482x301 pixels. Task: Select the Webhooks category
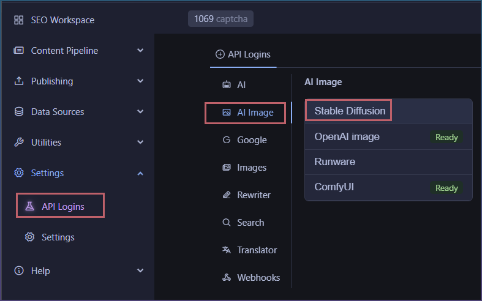(x=258, y=278)
